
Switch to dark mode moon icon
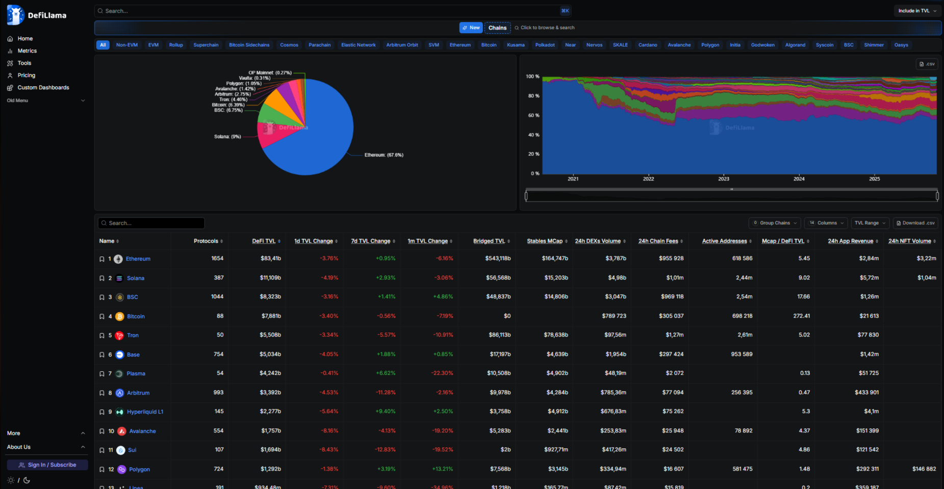(x=27, y=480)
